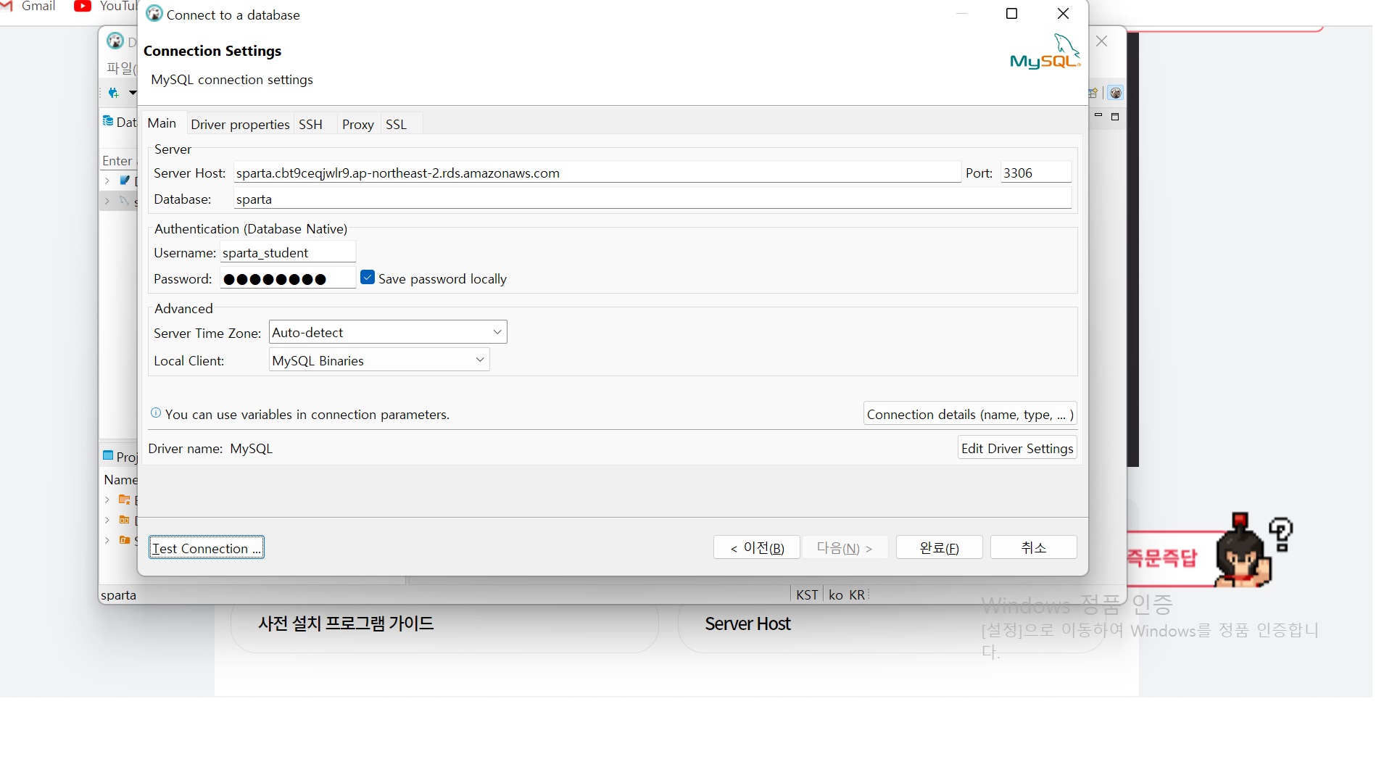
Task: Open the 파일 menu in DBeaver
Action: click(x=120, y=68)
